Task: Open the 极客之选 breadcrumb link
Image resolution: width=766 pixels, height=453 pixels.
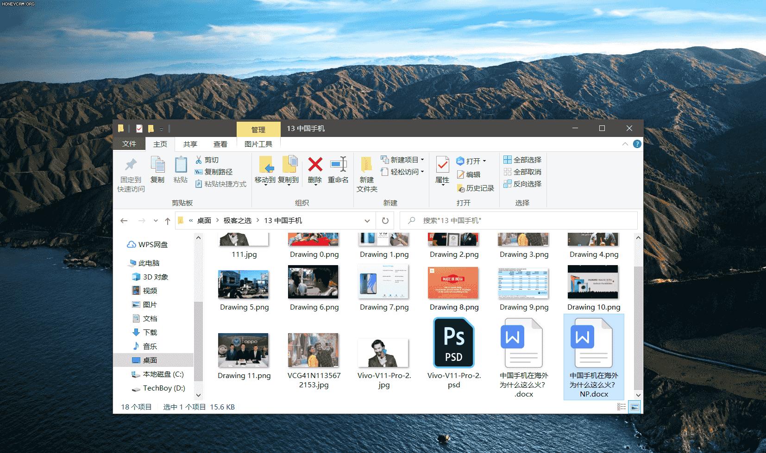Action: (238, 221)
